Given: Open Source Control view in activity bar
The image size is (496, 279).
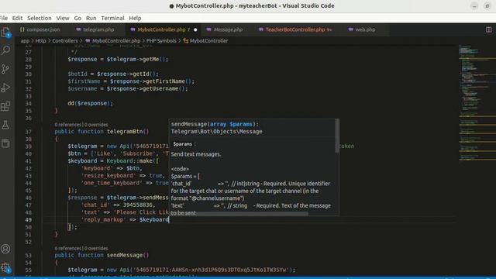Looking at the screenshot, I should (x=5, y=69).
